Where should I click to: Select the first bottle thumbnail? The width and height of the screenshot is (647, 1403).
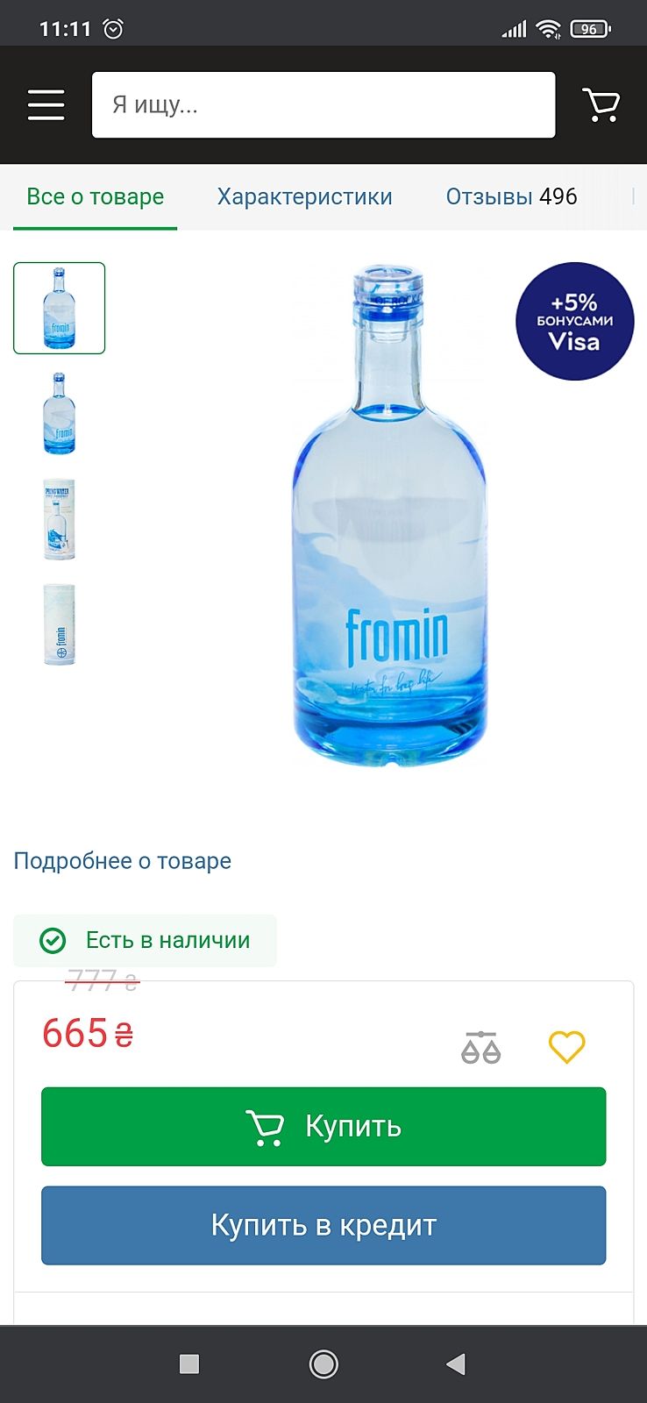pyautogui.click(x=59, y=308)
